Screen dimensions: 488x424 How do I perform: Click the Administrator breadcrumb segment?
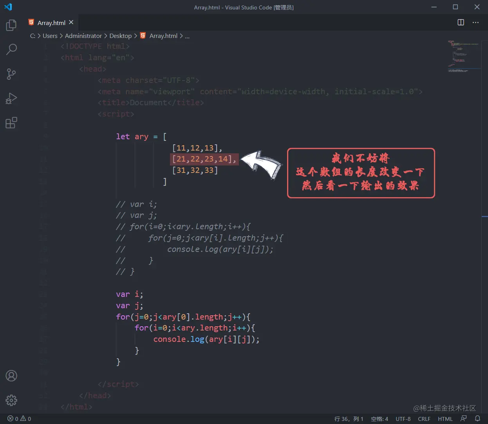[x=83, y=36]
